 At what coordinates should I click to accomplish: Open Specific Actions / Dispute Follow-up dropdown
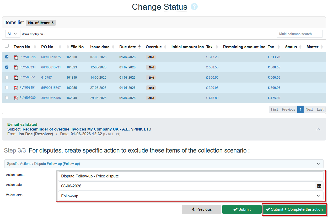click(164, 164)
